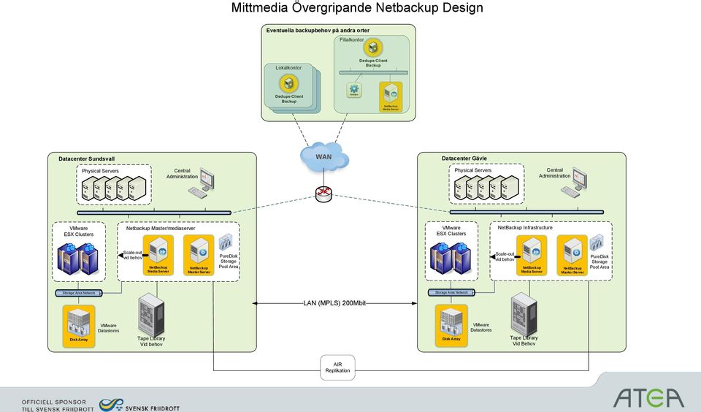701x412 pixels.
Task: Click the Lokalkontor Dedupe Client Backup icon
Action: 289,83
